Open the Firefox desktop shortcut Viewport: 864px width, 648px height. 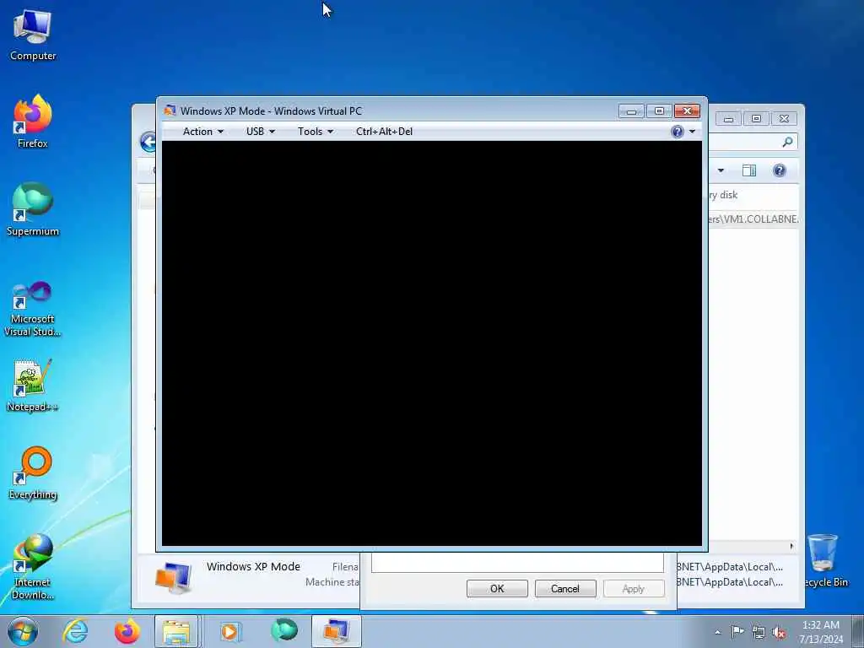coord(33,121)
